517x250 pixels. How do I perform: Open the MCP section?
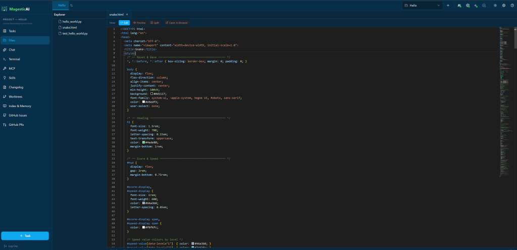point(25,69)
